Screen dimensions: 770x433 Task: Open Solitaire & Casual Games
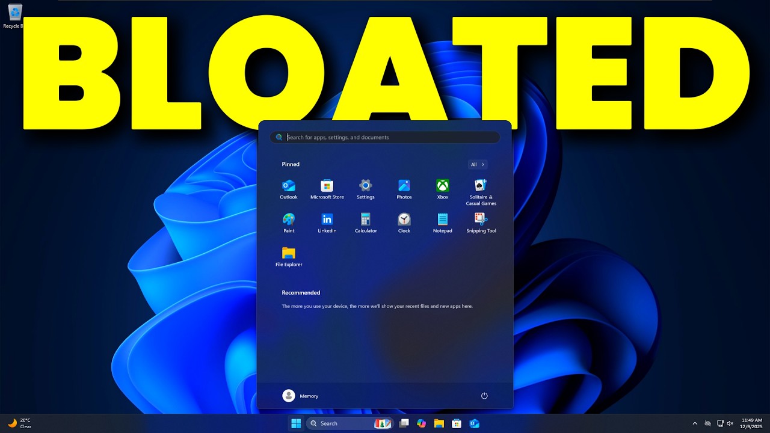point(481,192)
